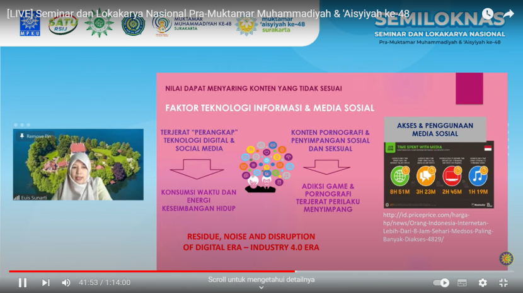Screen dimensions: 523x293
Task: Exit full screen mode
Action: (503, 283)
